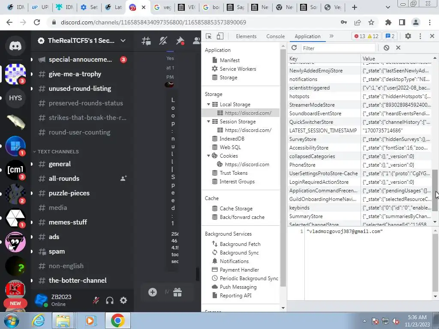Switch to Console tab

(x=276, y=36)
